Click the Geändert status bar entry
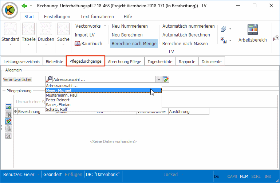280x183 pixels. click(x=53, y=174)
